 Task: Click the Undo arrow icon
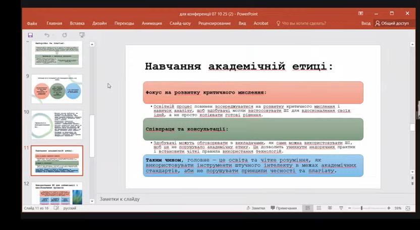46,35
